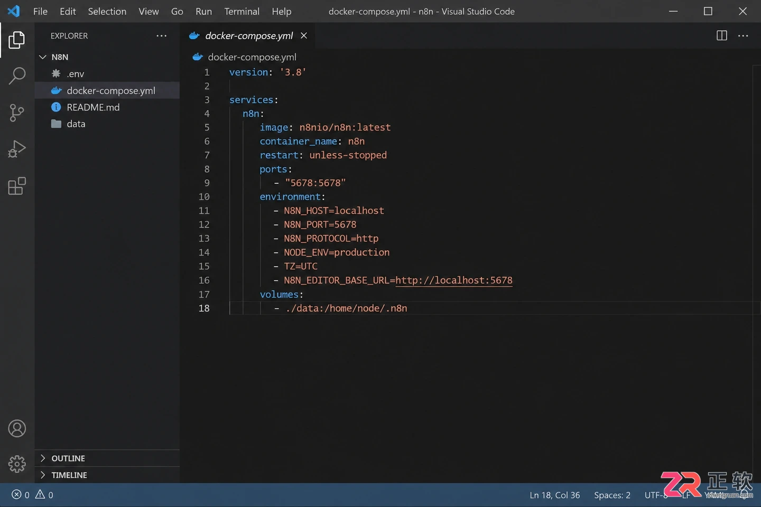This screenshot has height=507, width=761.
Task: Open the Accounts icon in activity bar
Action: (x=17, y=428)
